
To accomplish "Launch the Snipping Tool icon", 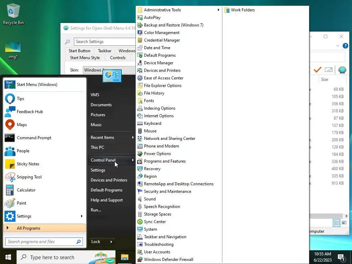I will click(10, 177).
